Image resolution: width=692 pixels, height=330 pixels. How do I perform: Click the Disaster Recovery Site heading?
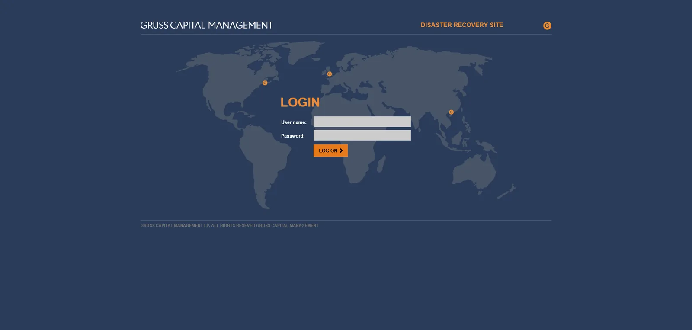point(462,25)
